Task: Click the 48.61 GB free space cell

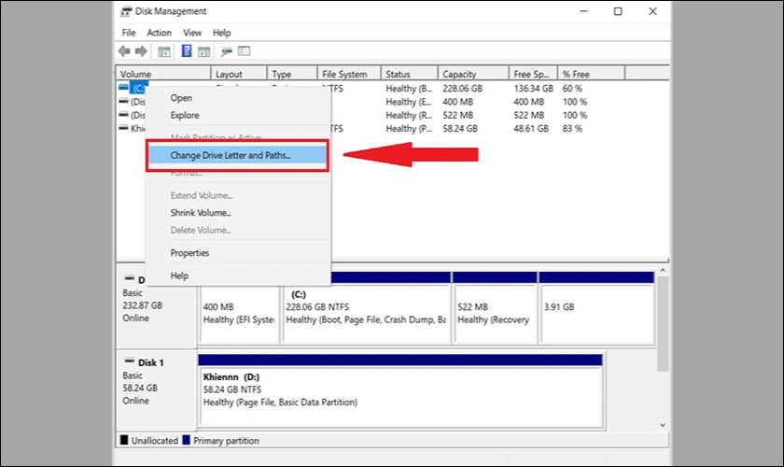Action: click(531, 129)
